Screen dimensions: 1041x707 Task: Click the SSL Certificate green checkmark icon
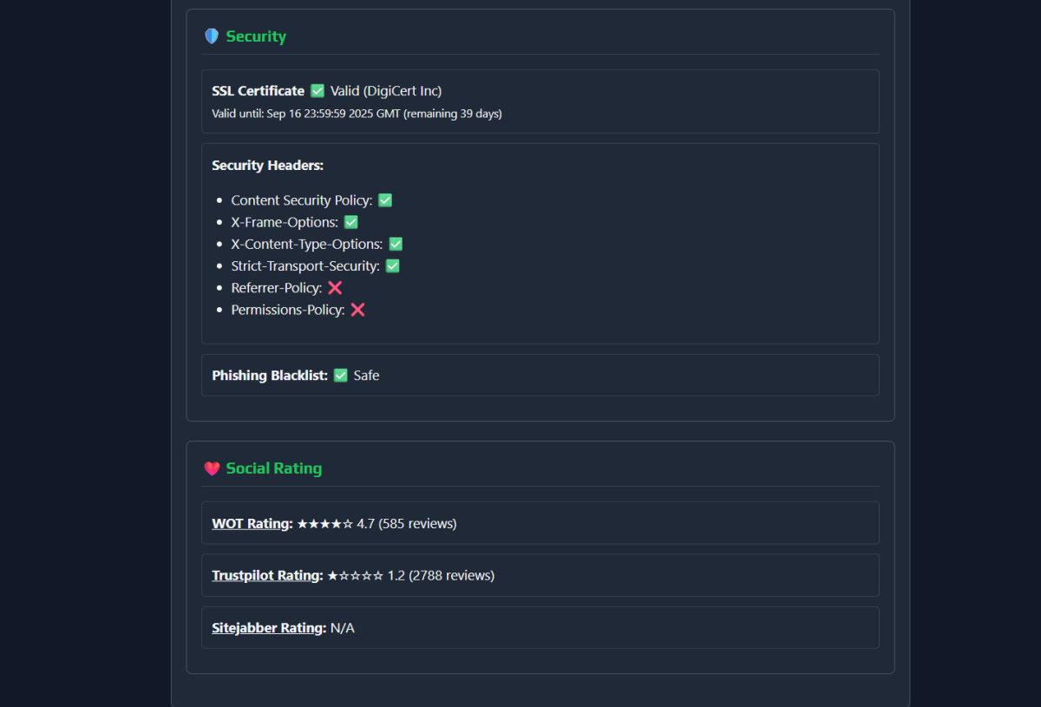click(318, 91)
